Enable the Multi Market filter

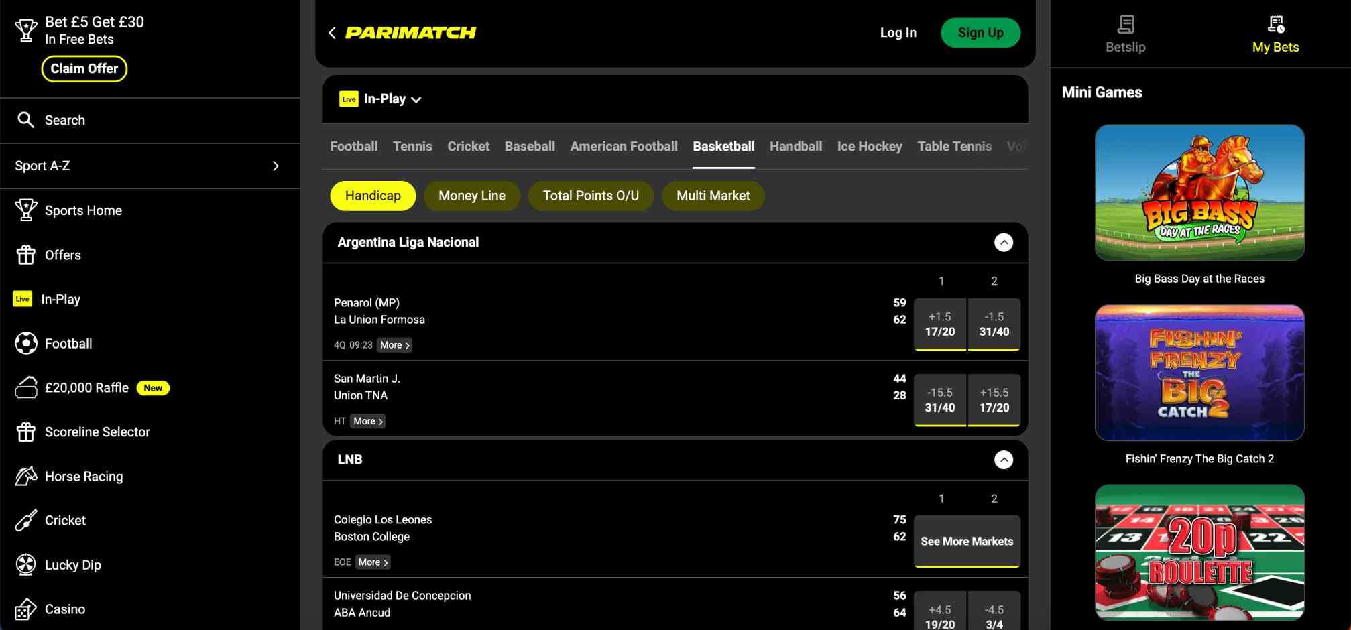713,196
